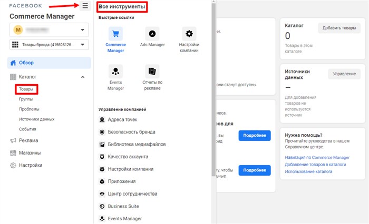Click the Управление компанией section label
Screen dimensions: 369x224
(x=122, y=109)
